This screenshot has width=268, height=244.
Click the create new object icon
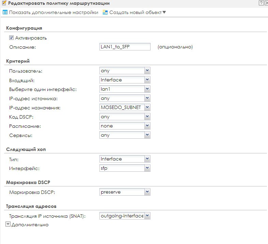pos(105,12)
